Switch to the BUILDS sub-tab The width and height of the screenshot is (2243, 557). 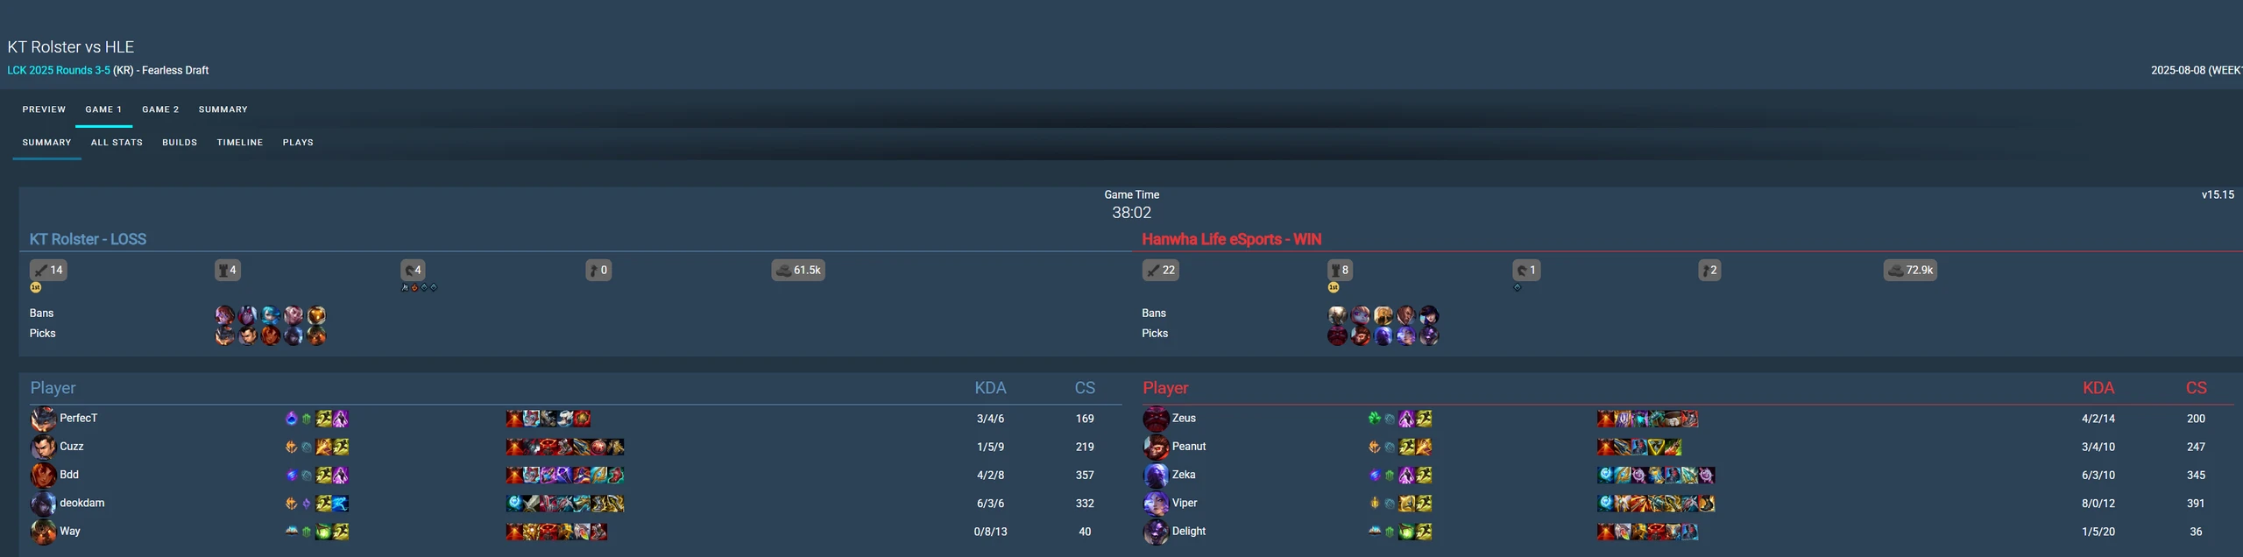pyautogui.click(x=180, y=142)
